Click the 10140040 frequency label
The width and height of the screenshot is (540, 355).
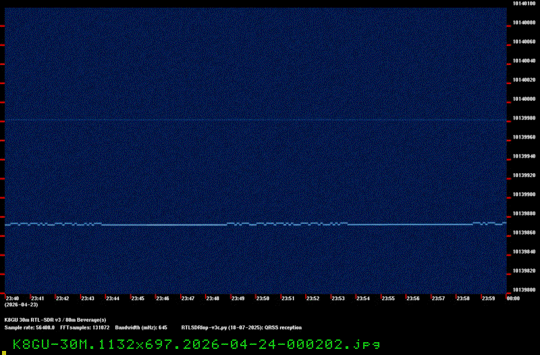[524, 61]
